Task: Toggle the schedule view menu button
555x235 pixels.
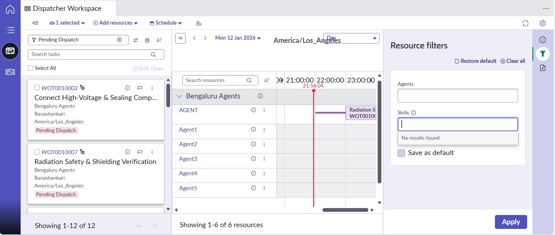Action: [181, 38]
